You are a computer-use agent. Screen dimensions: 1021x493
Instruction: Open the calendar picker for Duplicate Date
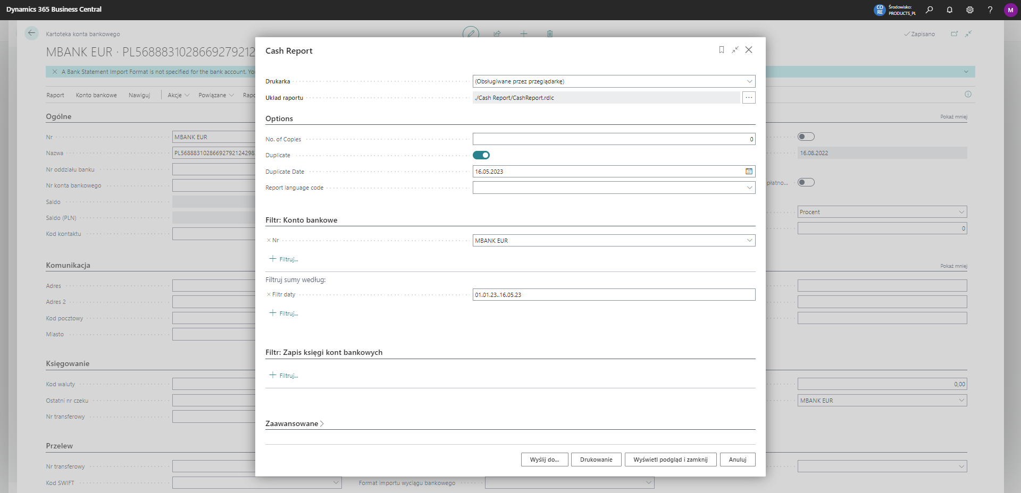tap(749, 172)
